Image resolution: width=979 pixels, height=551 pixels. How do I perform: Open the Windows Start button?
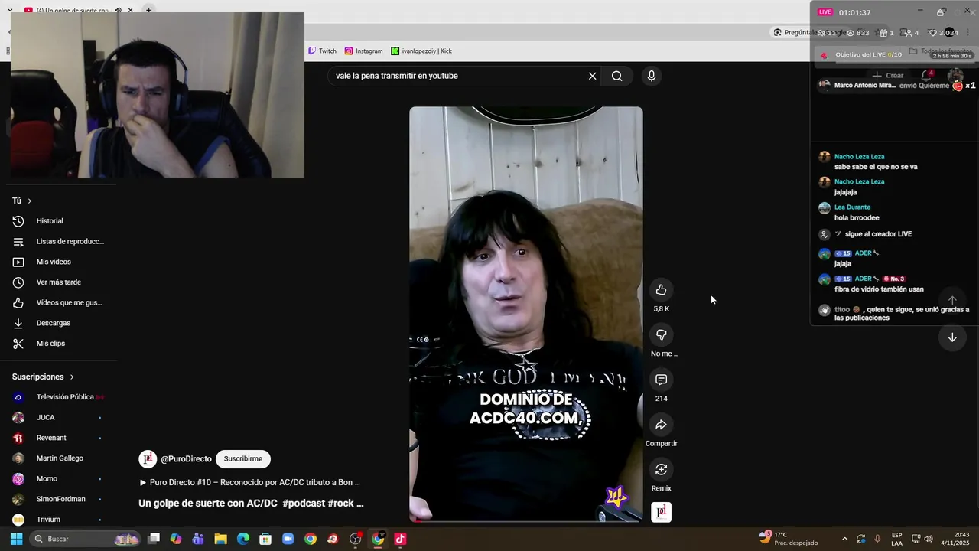coord(16,539)
